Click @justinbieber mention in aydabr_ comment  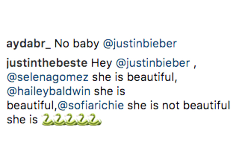[x=140, y=44]
